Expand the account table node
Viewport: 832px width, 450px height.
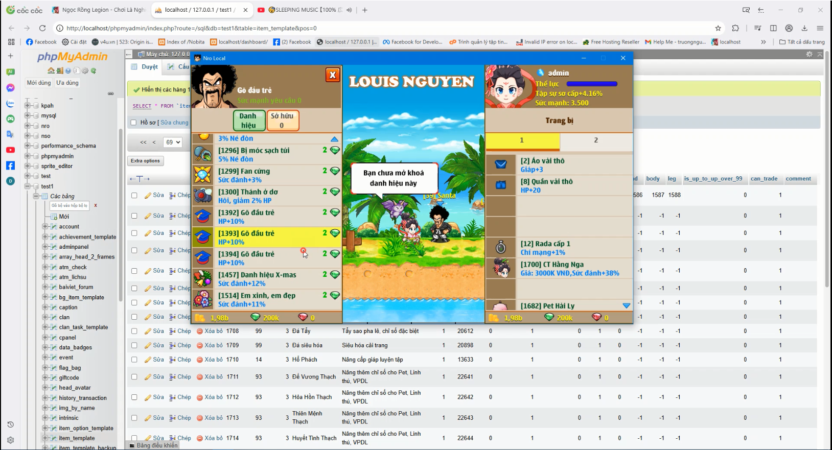pos(44,227)
